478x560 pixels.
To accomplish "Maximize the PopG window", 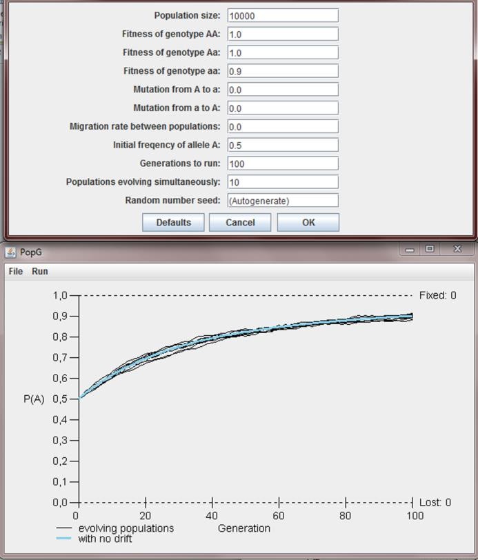I will point(430,249).
